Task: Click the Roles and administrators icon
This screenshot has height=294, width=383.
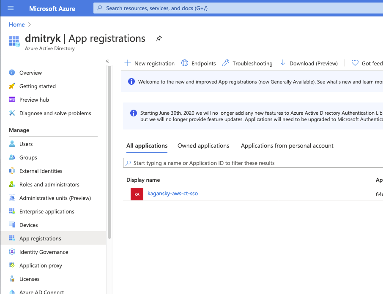Action: point(12,184)
